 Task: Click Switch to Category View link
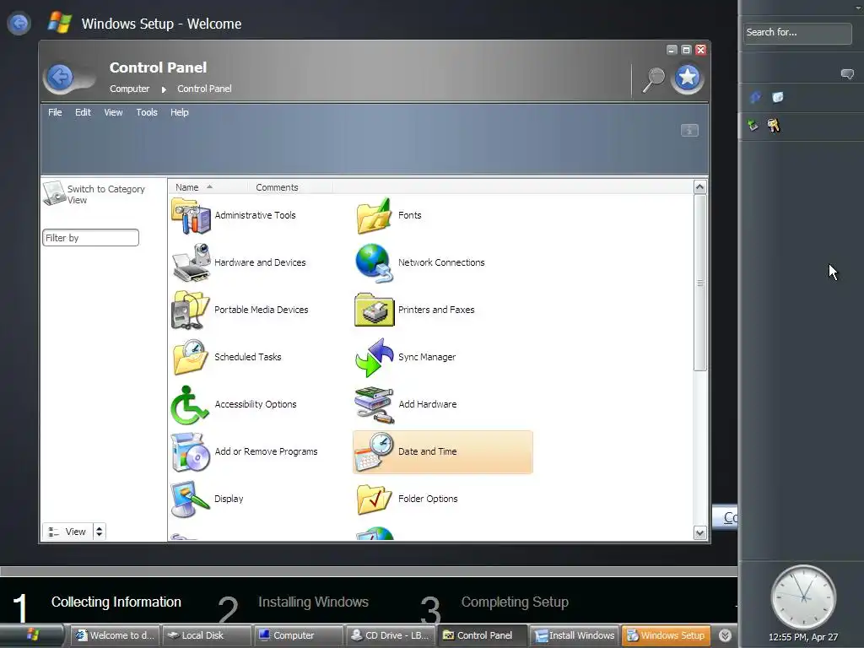(x=105, y=195)
